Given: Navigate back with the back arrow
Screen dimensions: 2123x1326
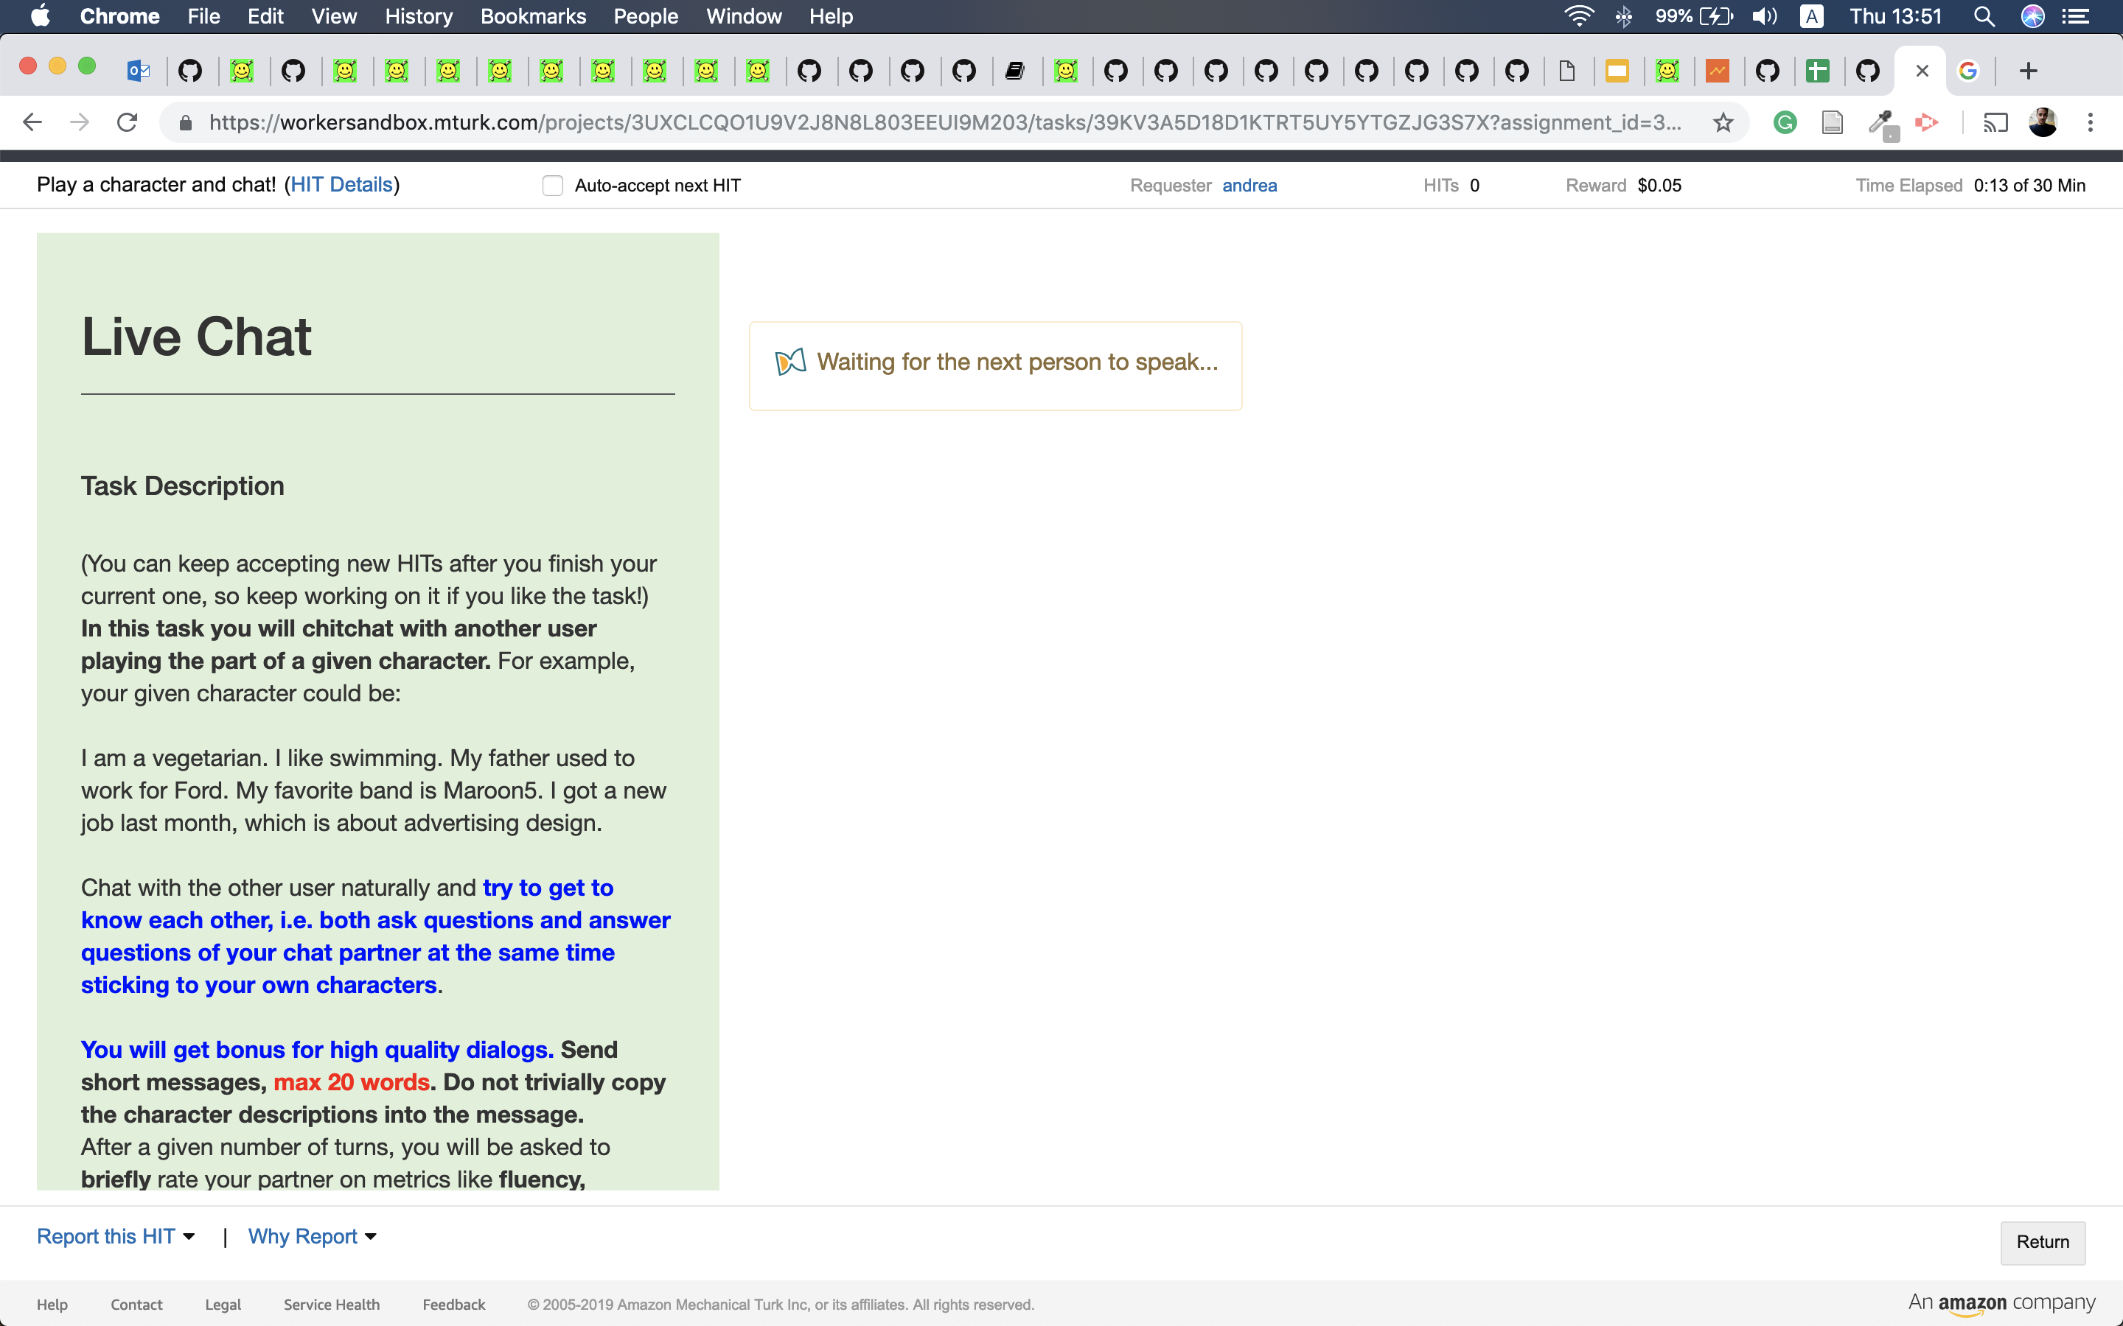Looking at the screenshot, I should click(32, 123).
